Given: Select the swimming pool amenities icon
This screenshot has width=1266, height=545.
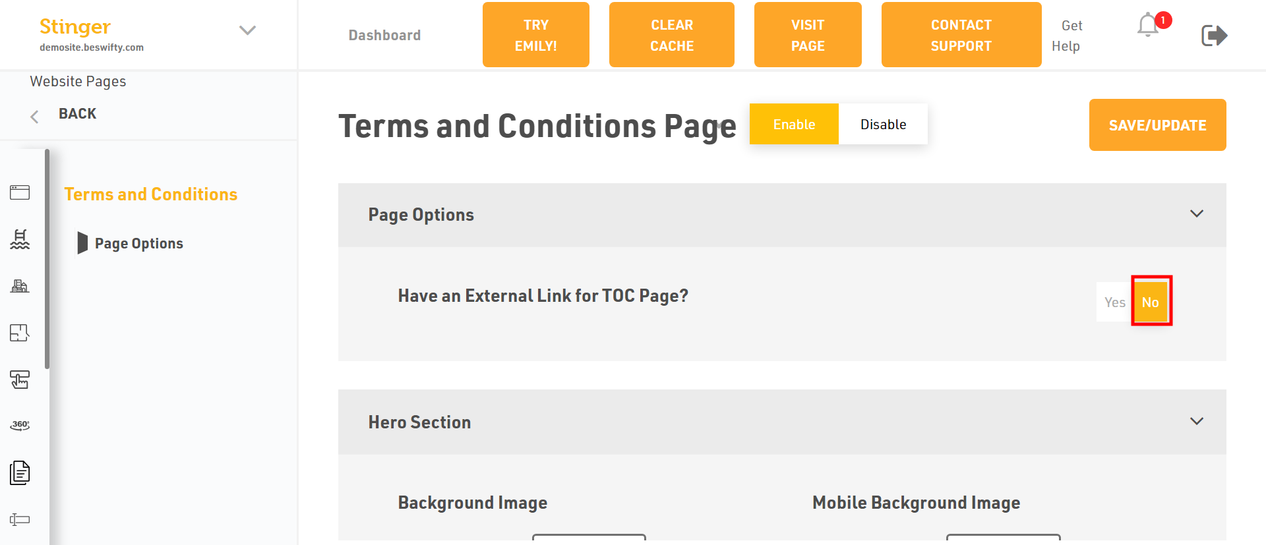Looking at the screenshot, I should tap(20, 239).
